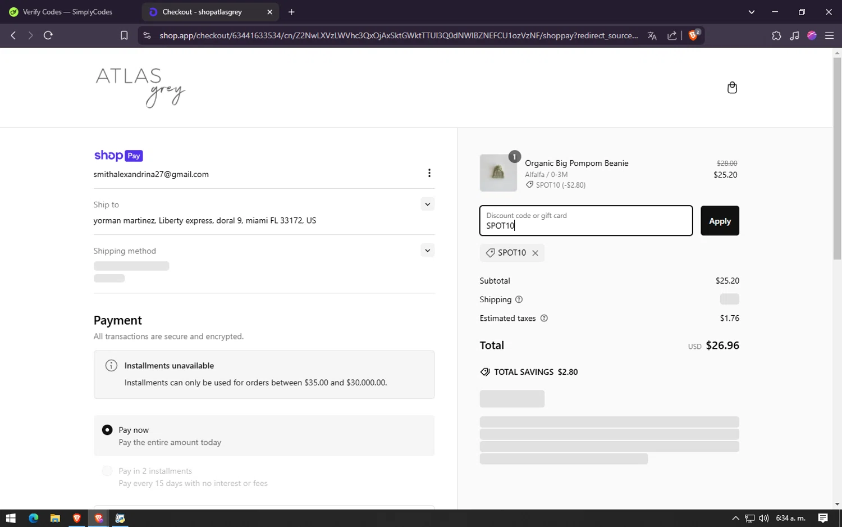Click the SPOT10 (-$2.80) discount line
Viewport: 842px width, 527px height.
point(556,185)
